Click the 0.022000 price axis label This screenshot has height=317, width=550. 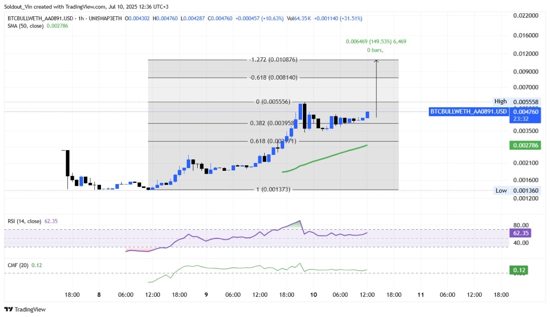(x=526, y=15)
